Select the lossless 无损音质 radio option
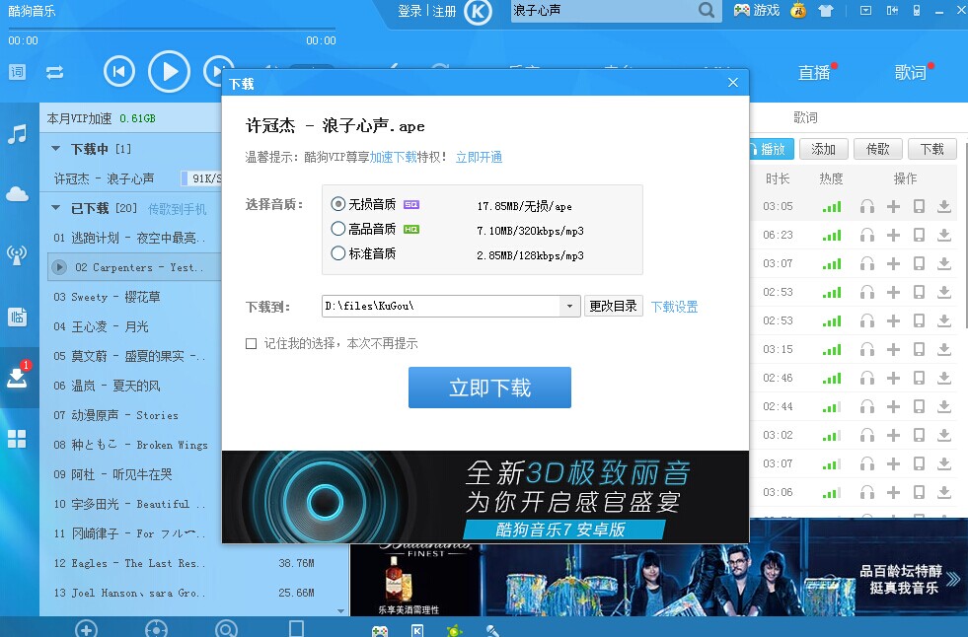This screenshot has height=637, width=968. pos(338,204)
